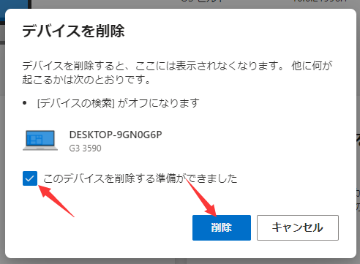Click the デバイスを削除 dialog title
This screenshot has height=264, width=360.
click(x=73, y=31)
